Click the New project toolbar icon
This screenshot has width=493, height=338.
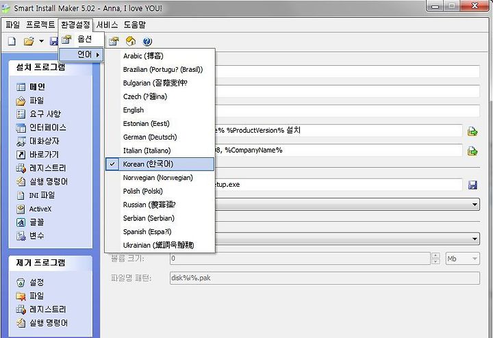click(12, 42)
